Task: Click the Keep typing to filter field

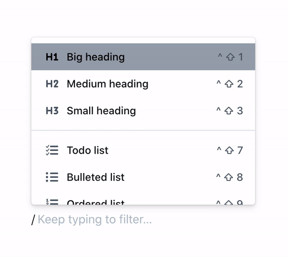Action: click(95, 220)
